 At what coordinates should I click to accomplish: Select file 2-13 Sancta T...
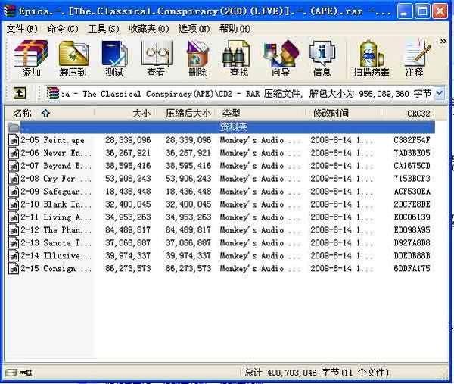click(x=221, y=243)
